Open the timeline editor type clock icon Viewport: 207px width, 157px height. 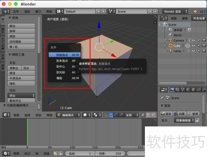pos(7,153)
